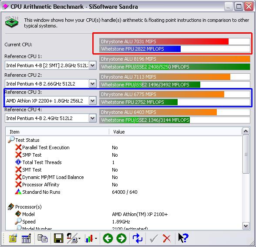Select the AMD Athlon XP 2200+ combo box

(51, 101)
